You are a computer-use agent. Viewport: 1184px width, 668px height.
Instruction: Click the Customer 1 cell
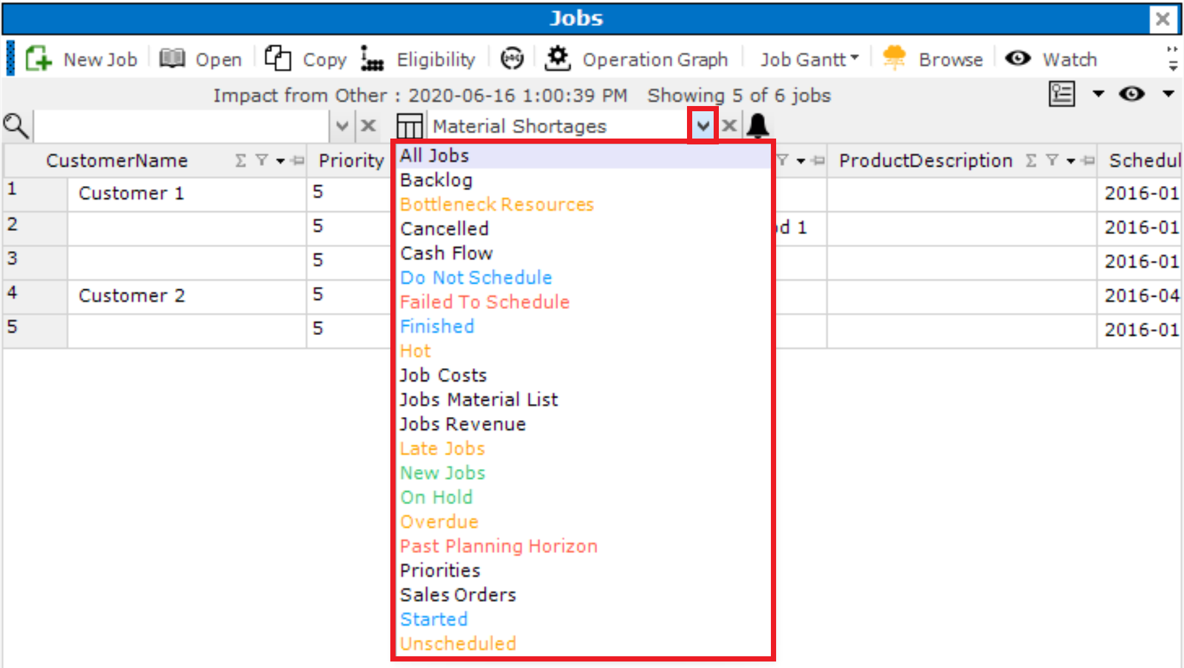pos(187,194)
